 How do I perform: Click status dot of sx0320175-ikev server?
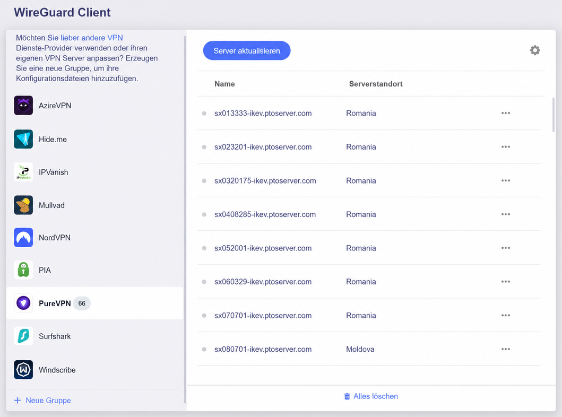[x=204, y=180]
